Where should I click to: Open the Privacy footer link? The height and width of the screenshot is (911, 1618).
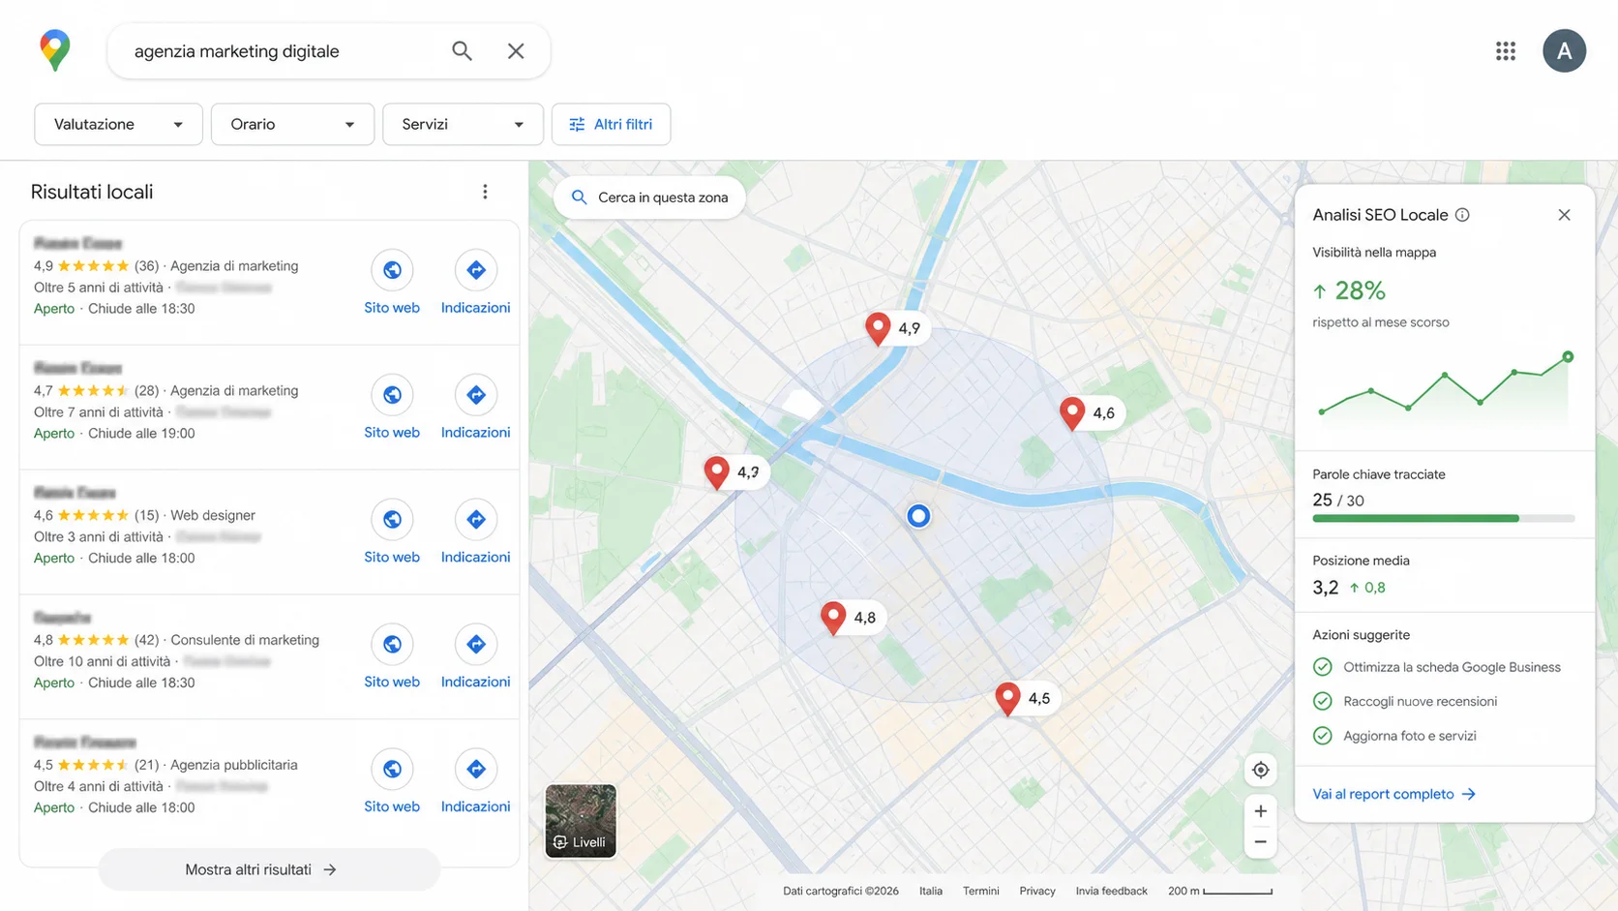(1036, 891)
